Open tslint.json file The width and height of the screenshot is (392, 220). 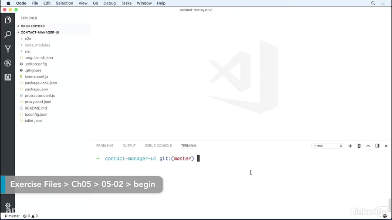pos(33,121)
